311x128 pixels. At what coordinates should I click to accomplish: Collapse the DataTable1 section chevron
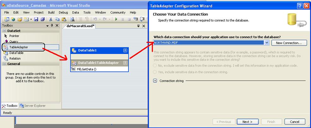pos(125,51)
